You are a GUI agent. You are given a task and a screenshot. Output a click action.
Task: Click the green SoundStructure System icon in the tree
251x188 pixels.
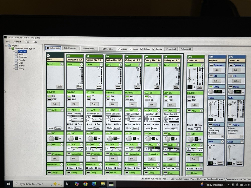(x=12, y=49)
